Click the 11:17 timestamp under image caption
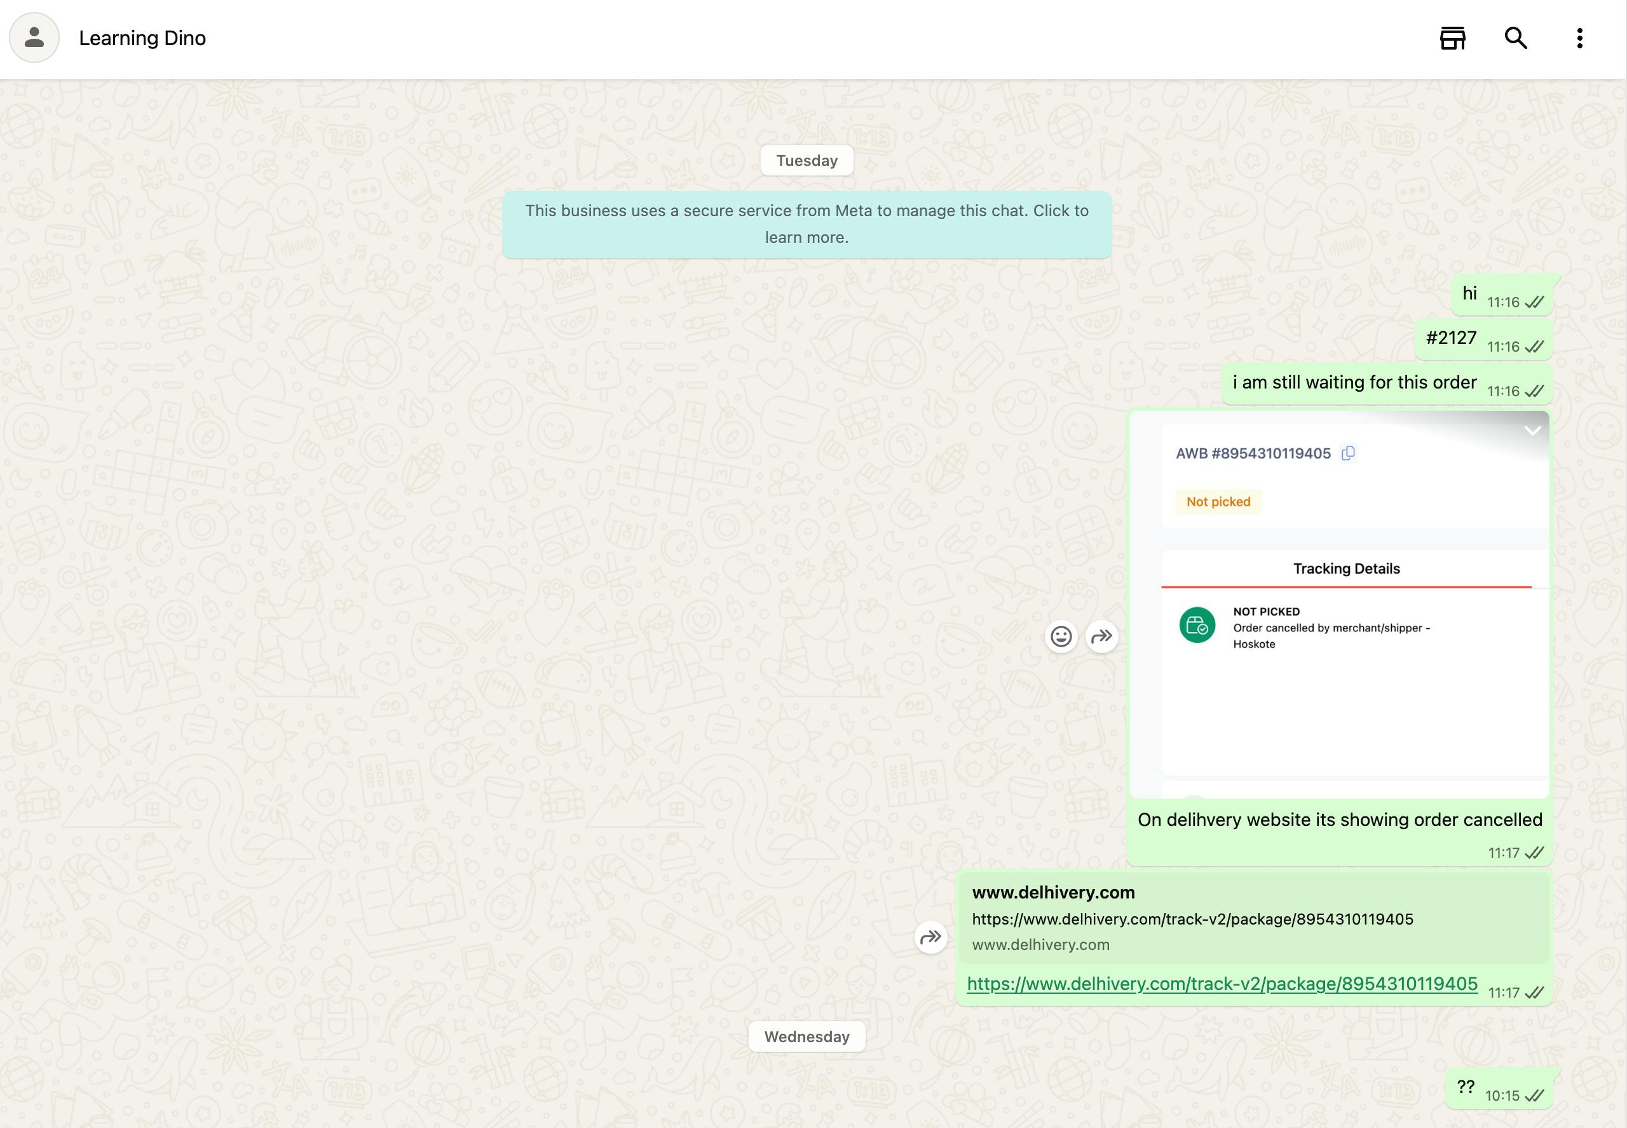The image size is (1627, 1128). coord(1503,853)
